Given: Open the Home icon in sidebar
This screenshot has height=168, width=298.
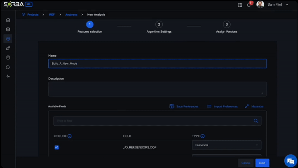Looking at the screenshot, I should pos(8,20).
